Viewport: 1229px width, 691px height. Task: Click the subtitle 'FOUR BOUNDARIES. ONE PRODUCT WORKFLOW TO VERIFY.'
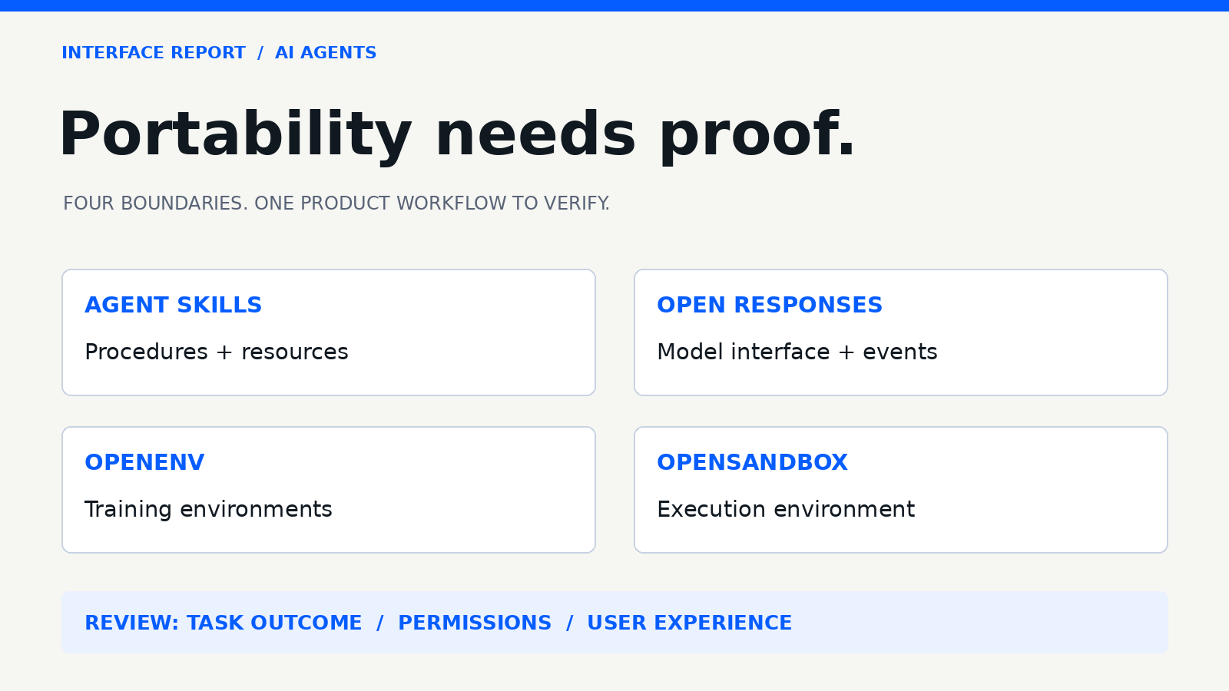[x=336, y=203]
